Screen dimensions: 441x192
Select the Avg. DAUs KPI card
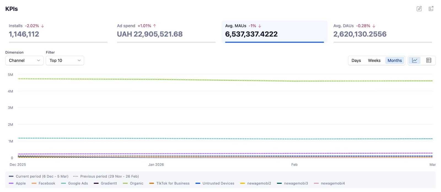[383, 32]
